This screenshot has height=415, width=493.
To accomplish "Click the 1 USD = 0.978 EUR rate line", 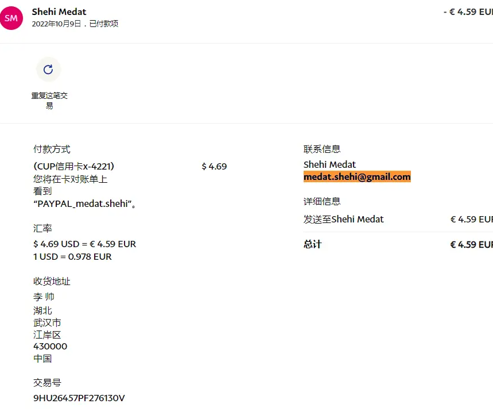I will point(72,256).
